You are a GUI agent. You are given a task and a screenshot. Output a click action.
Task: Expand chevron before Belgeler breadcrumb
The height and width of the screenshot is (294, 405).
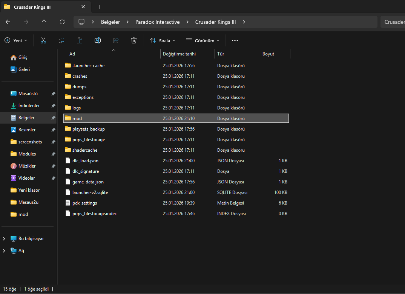coord(93,22)
